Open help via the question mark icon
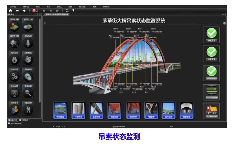The image size is (235, 146). (x=73, y=11)
